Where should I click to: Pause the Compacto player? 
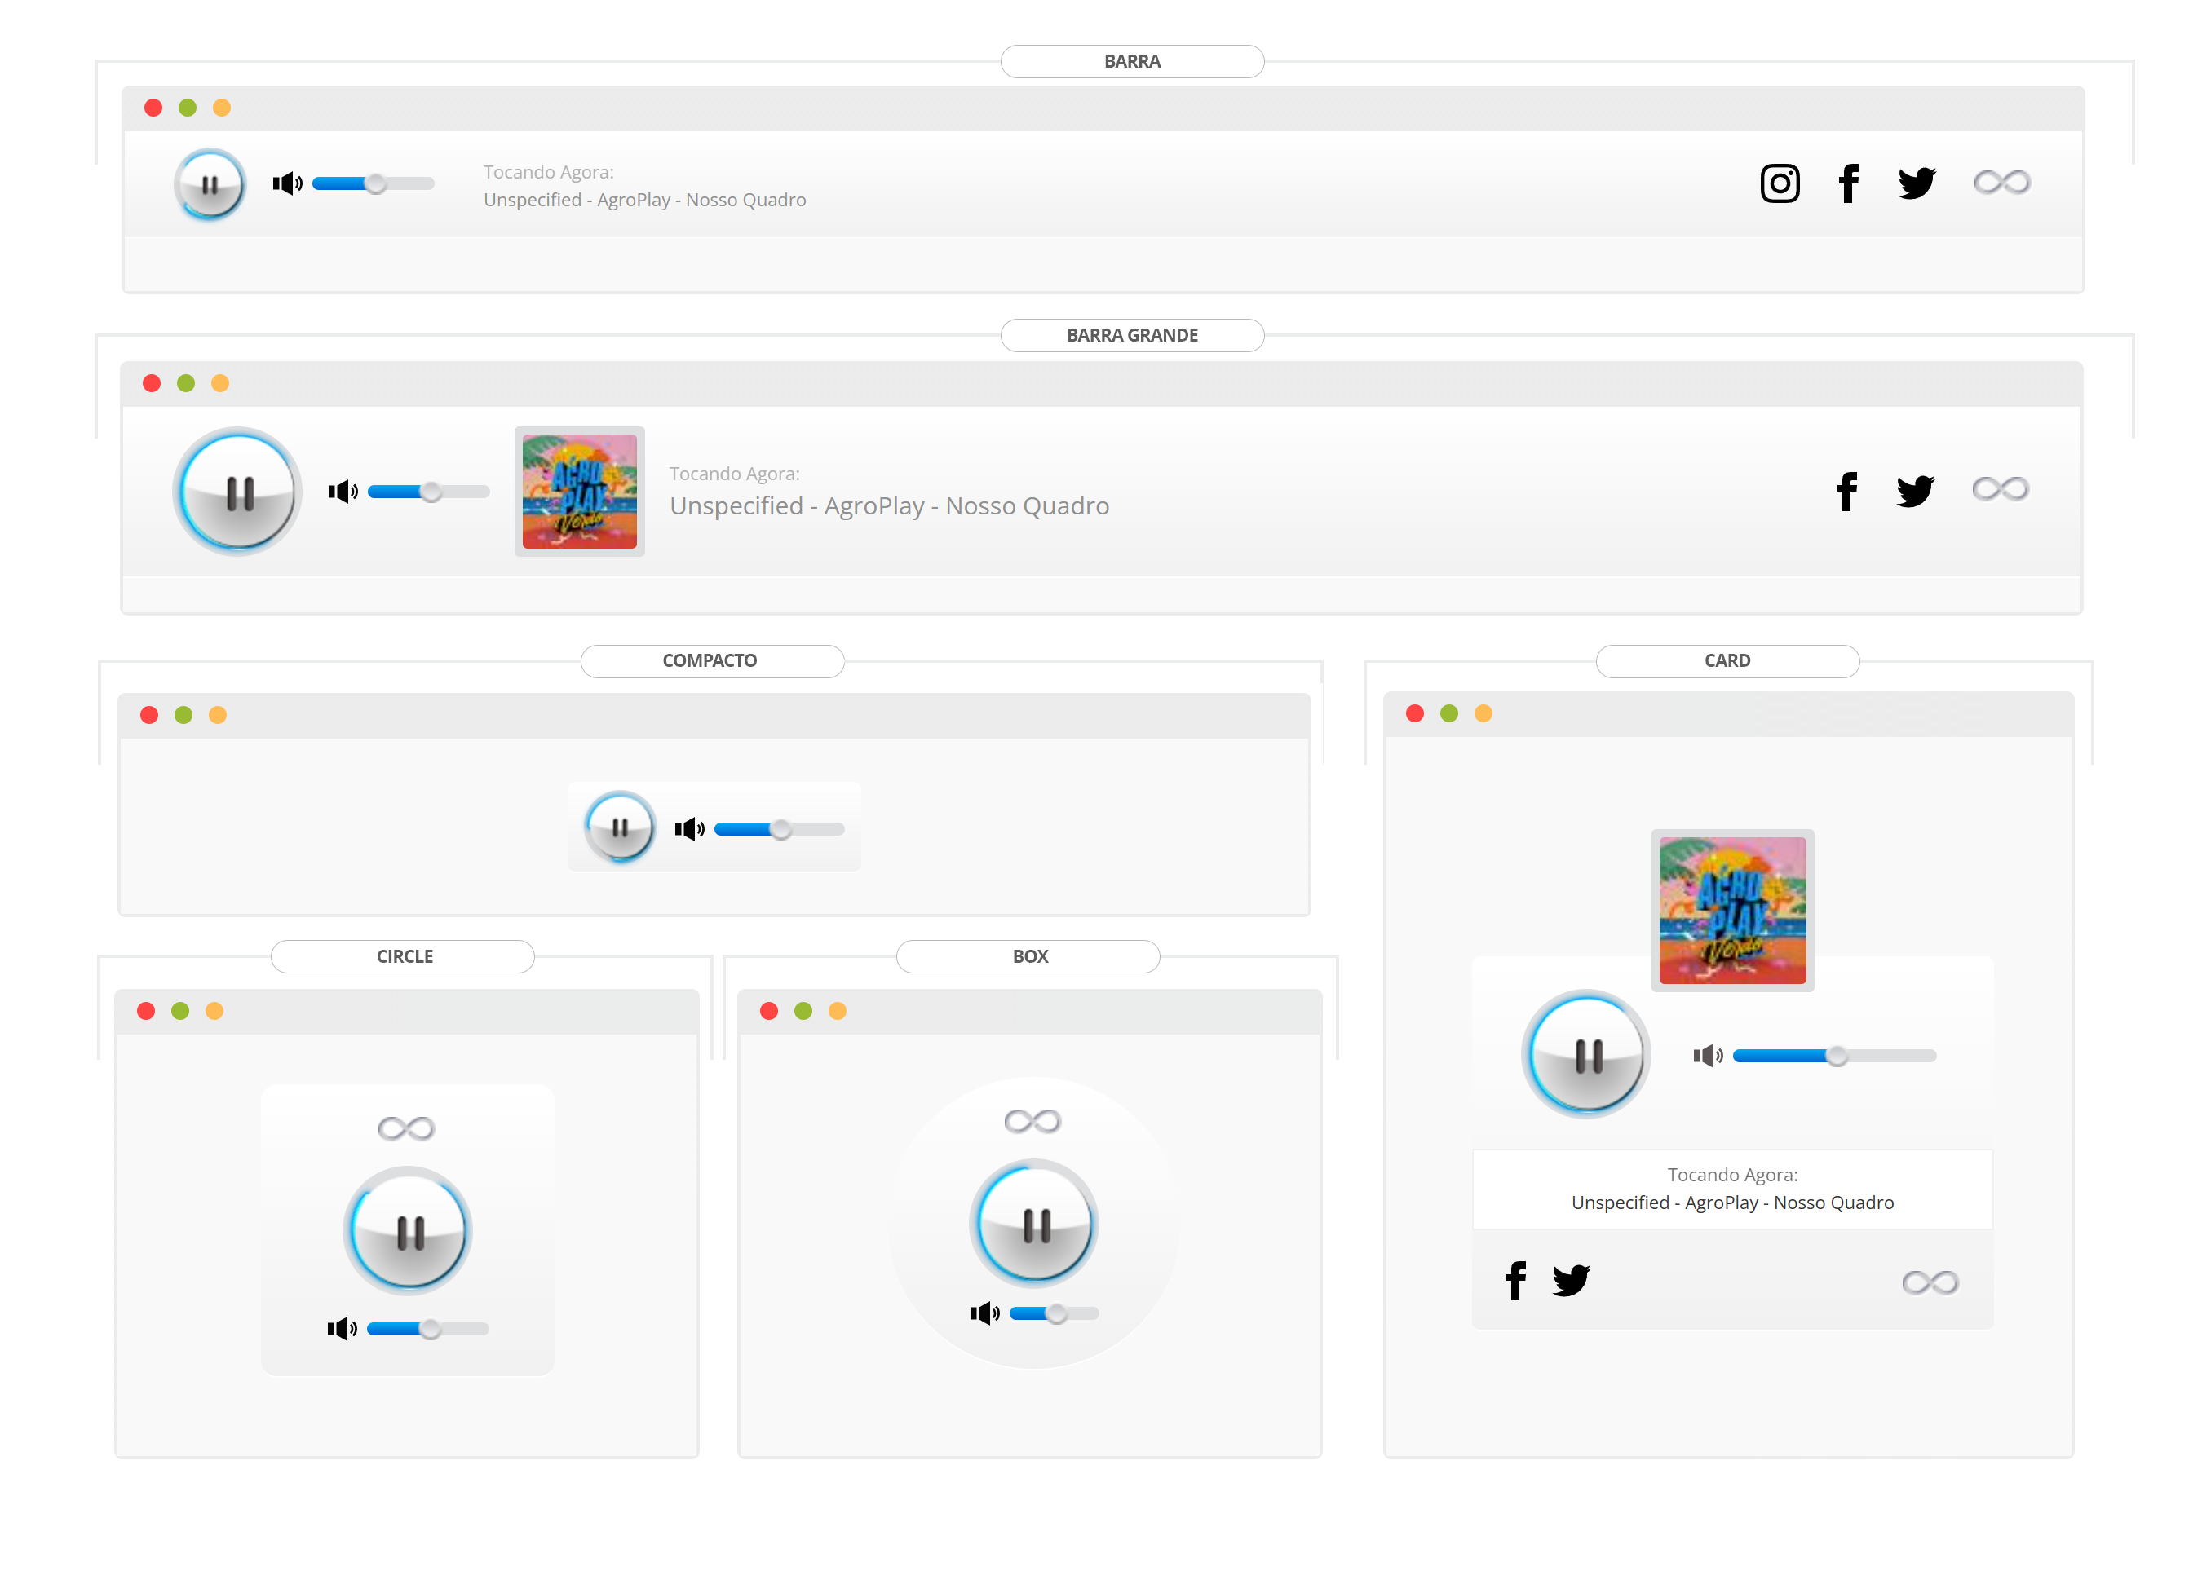click(620, 827)
